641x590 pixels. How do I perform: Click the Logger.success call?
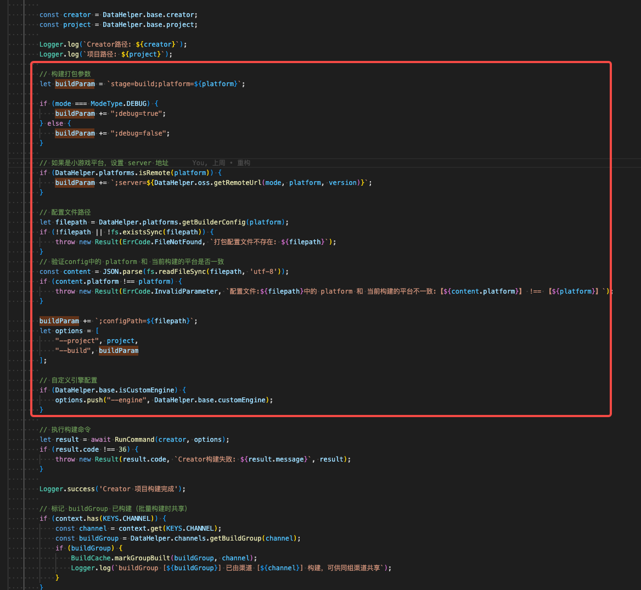(67, 489)
